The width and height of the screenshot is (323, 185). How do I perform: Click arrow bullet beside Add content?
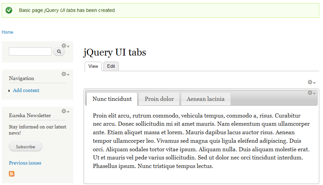(x=9, y=91)
